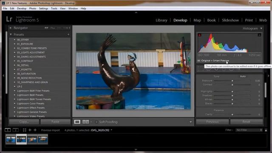This screenshot has width=272, height=153.
Task: Collapse the Presets panel
Action: (x=11, y=34)
